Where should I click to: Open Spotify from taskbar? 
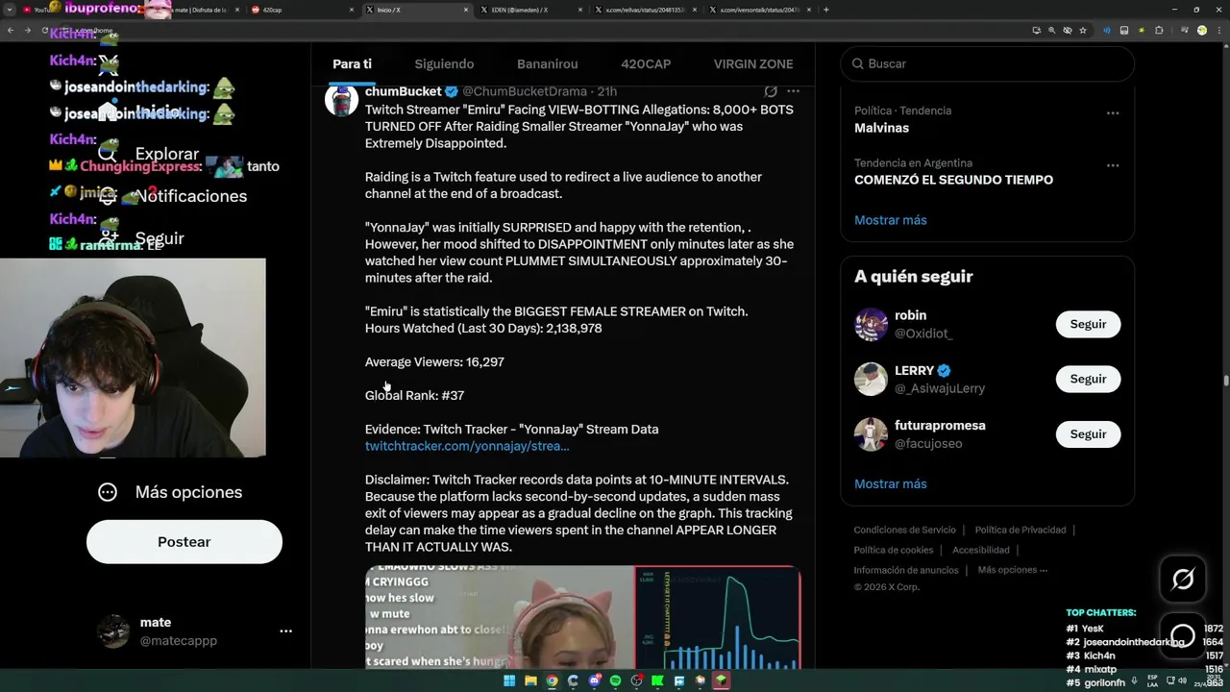[x=615, y=680]
